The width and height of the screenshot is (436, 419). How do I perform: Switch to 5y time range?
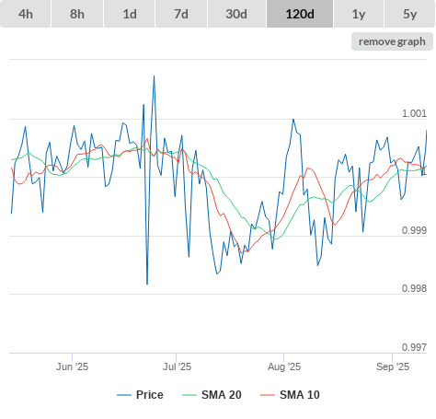pyautogui.click(x=410, y=14)
